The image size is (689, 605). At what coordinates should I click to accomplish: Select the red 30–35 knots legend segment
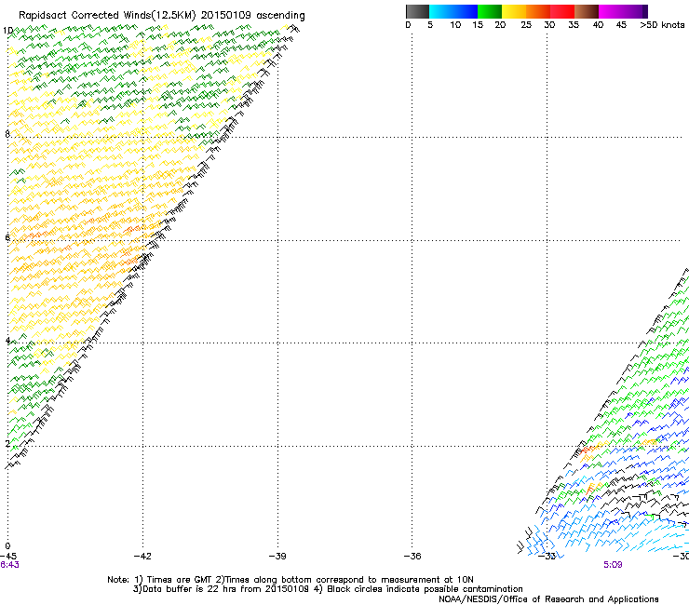[562, 11]
